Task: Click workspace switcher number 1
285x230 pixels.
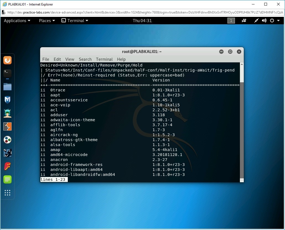Action: click(231, 21)
